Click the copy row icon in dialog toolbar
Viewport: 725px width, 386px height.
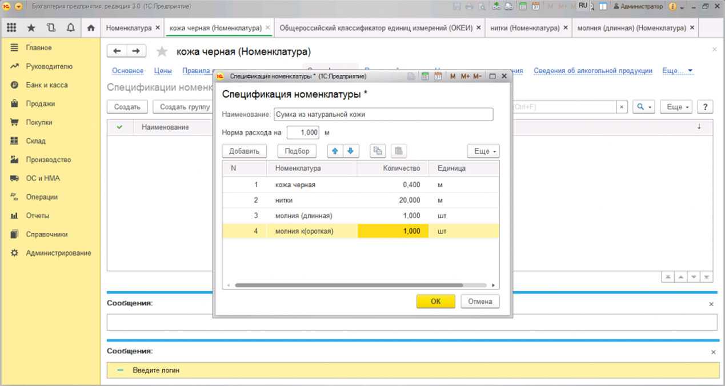pyautogui.click(x=378, y=151)
